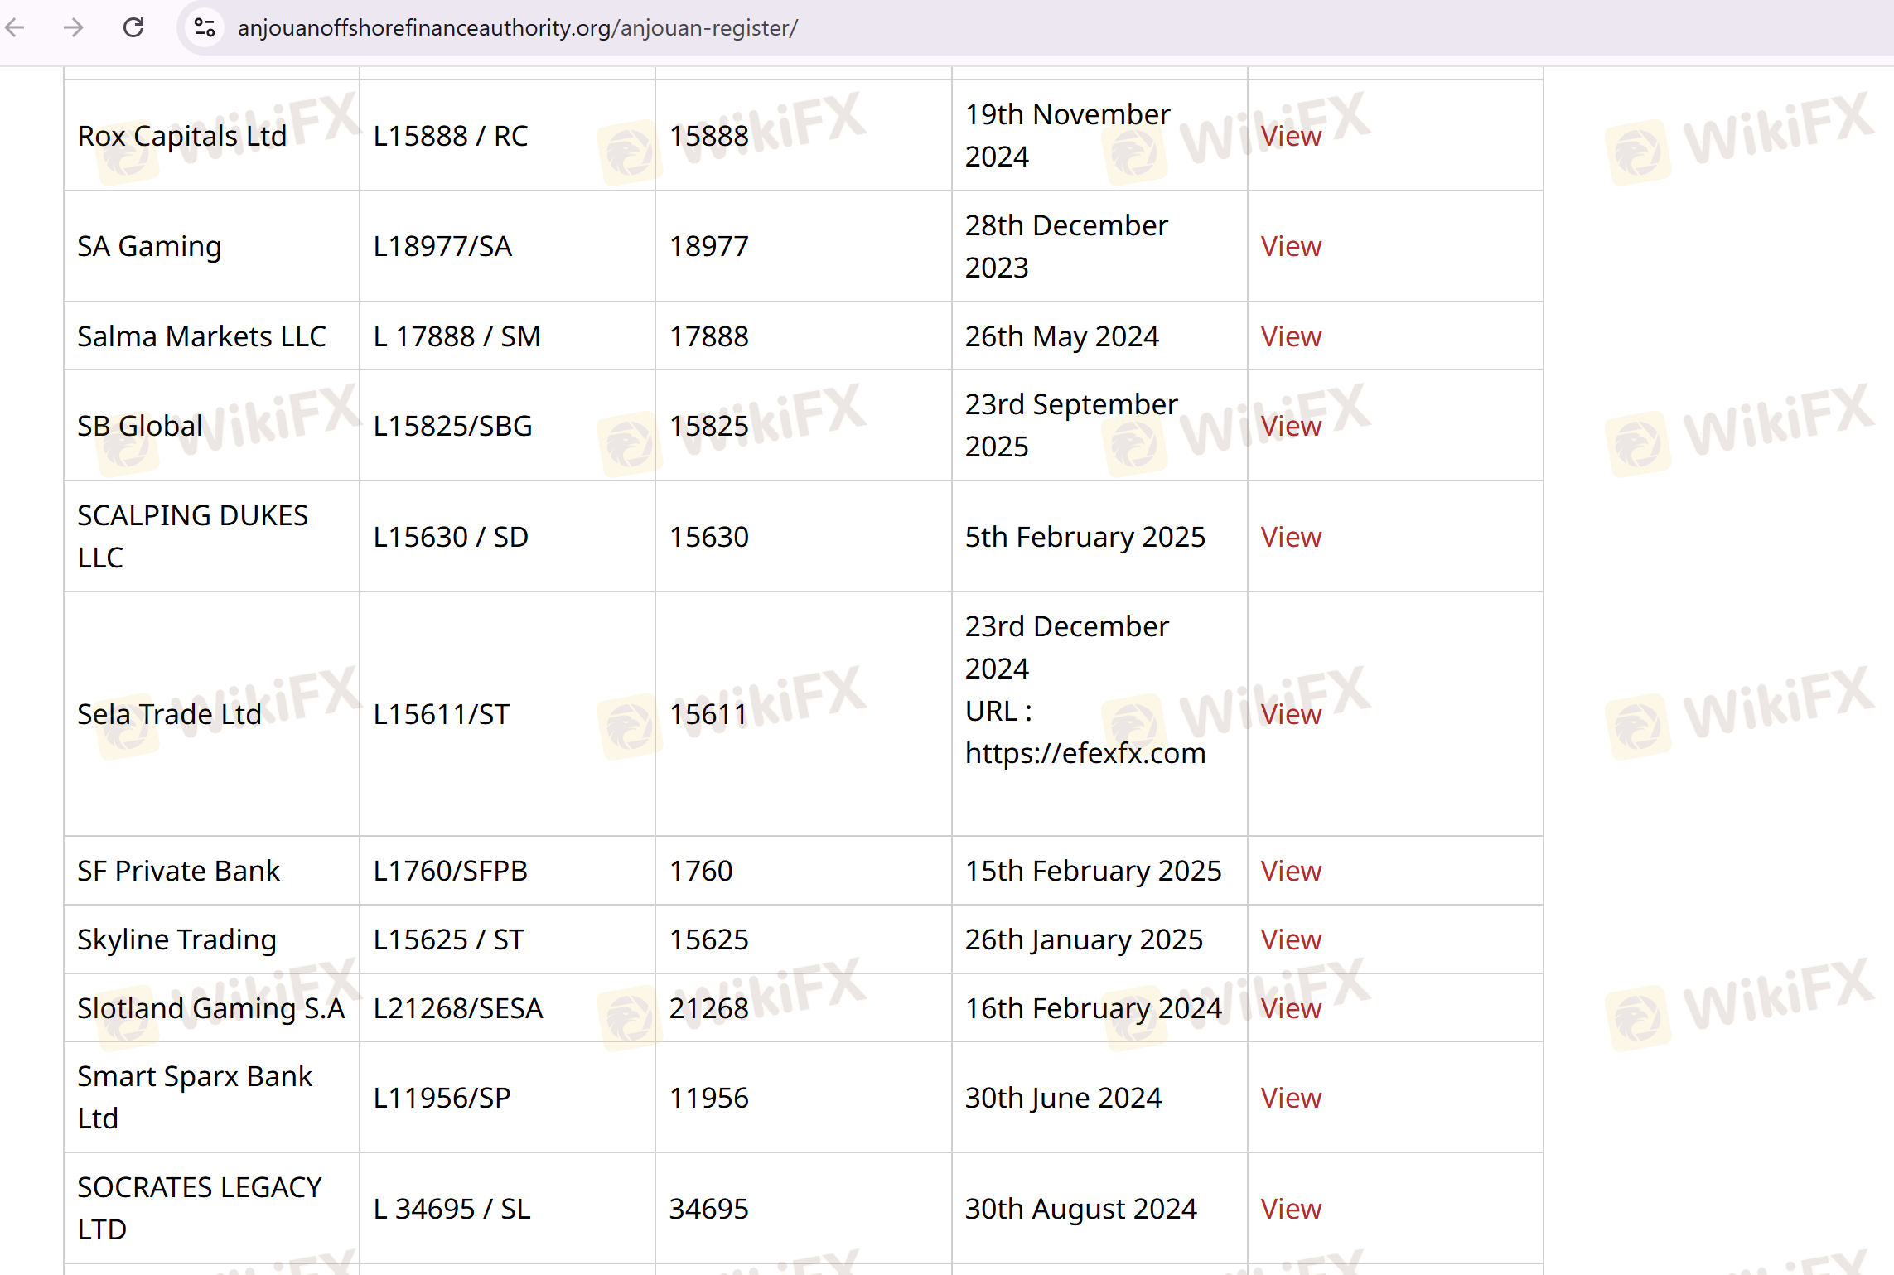Open the View link for Slotland Gaming S.A
The width and height of the screenshot is (1894, 1275).
(x=1291, y=1008)
